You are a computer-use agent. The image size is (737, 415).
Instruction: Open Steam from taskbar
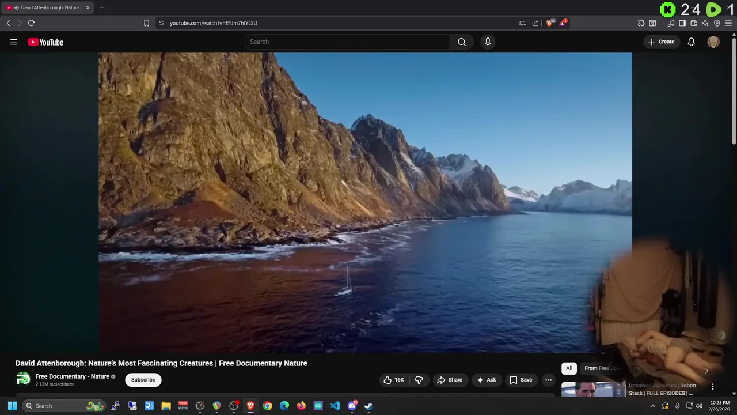click(368, 406)
